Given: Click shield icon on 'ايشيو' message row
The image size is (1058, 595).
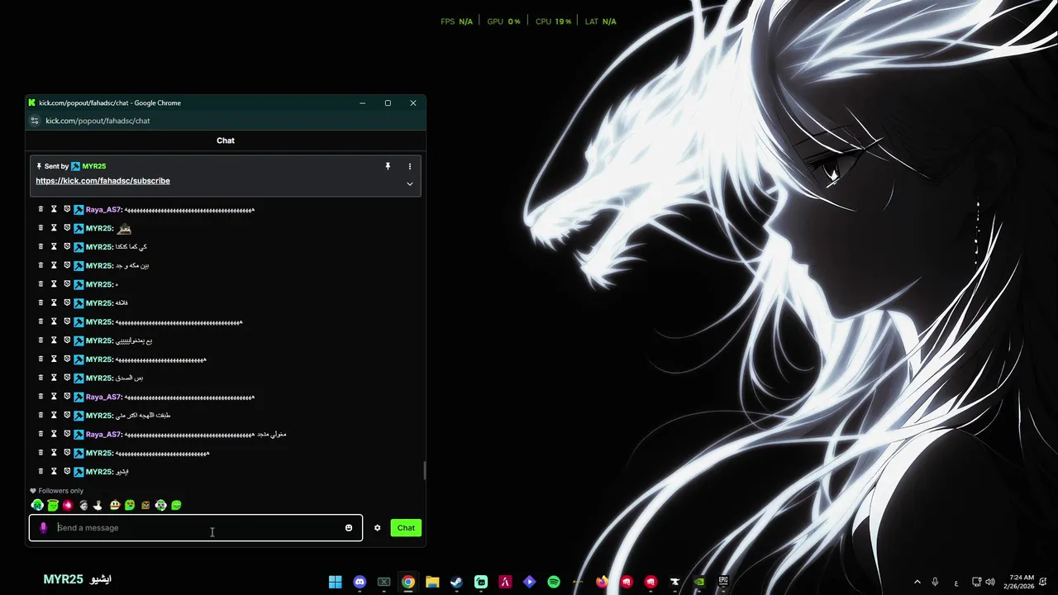Looking at the screenshot, I should pos(67,471).
